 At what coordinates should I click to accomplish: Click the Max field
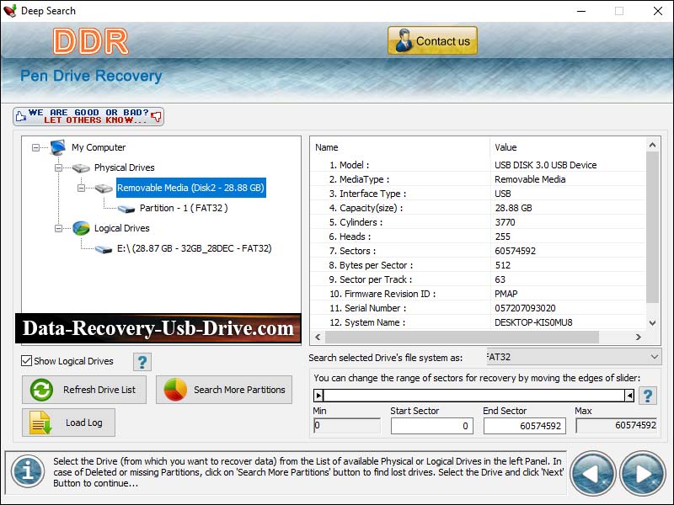(x=617, y=426)
